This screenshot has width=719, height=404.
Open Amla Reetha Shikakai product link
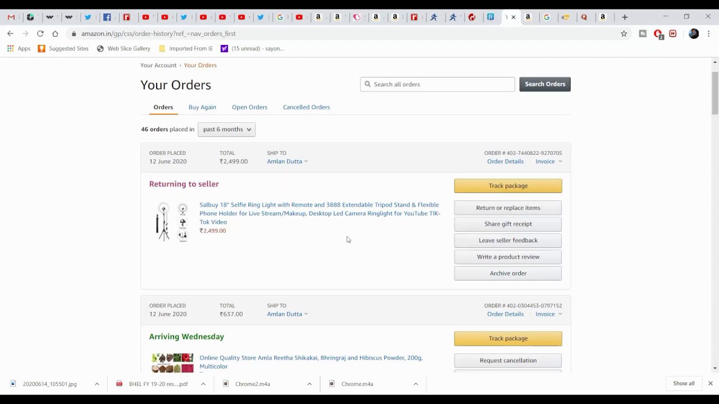click(x=311, y=362)
